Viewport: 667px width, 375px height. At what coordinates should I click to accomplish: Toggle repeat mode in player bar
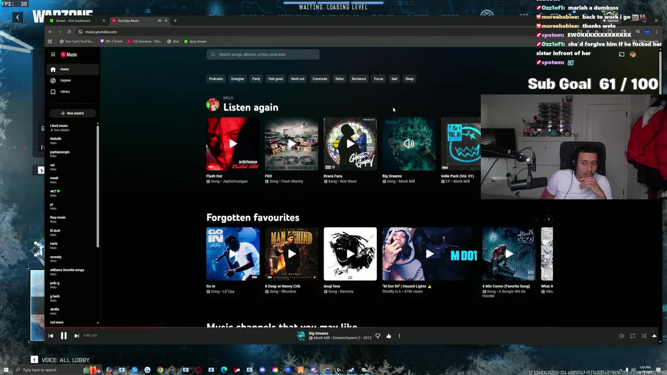[633, 336]
